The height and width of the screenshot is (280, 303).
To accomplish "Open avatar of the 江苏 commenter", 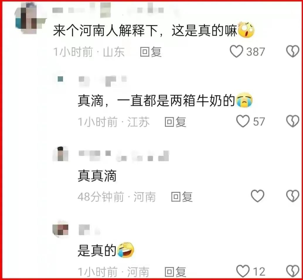I will pos(60,79).
